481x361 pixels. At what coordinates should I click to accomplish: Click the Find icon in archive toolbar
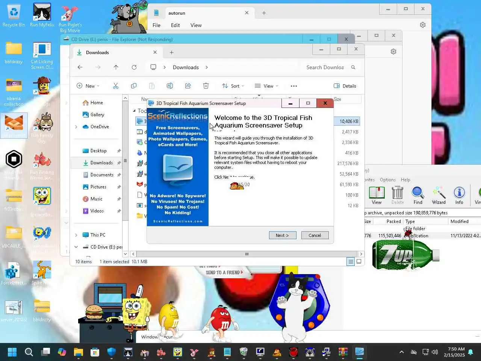[418, 195]
